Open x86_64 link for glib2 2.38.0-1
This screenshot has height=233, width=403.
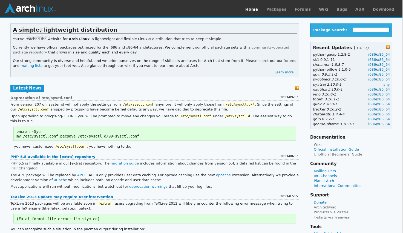click(x=383, y=104)
